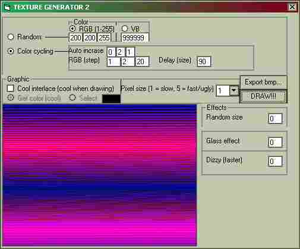Choose the VB color mode
Image resolution: width=300 pixels, height=249 pixels.
coord(125,29)
